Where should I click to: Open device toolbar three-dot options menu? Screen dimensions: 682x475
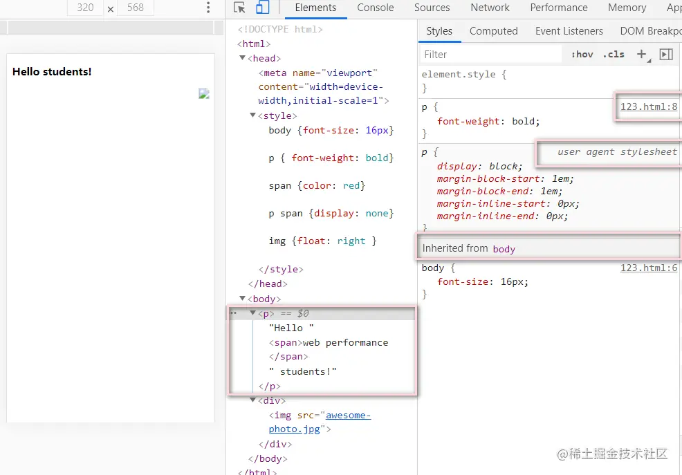[208, 8]
